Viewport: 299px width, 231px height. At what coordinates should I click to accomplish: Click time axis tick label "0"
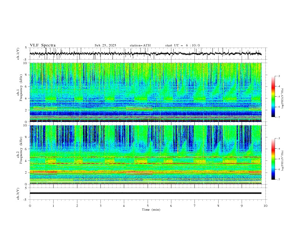30,206
